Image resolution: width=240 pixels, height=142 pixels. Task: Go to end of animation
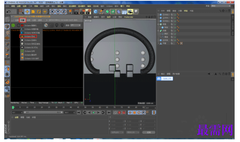(x=109, y=113)
